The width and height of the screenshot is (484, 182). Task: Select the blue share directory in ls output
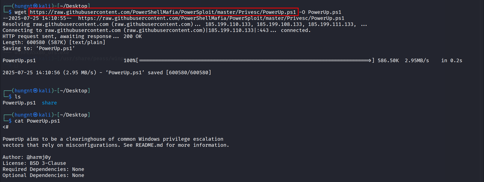(x=49, y=103)
